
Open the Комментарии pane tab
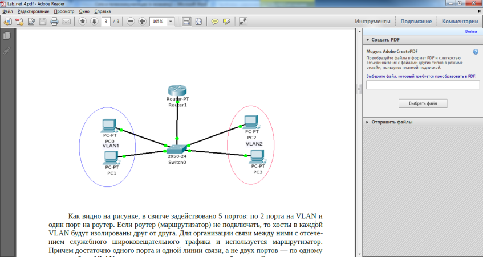460,22
